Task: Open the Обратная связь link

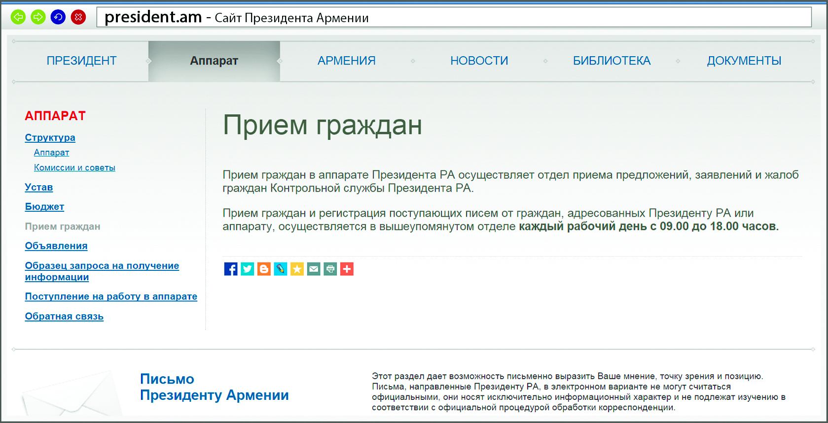Action: click(64, 316)
